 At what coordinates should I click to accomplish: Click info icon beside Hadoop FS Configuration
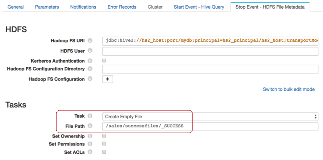[x=90, y=79]
